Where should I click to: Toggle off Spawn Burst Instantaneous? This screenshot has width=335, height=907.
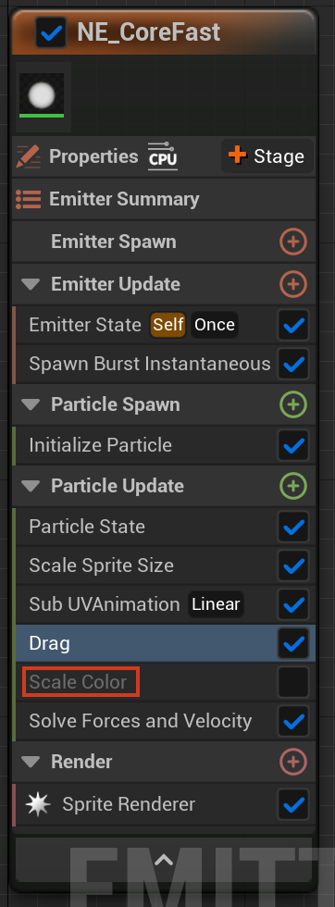(x=292, y=364)
